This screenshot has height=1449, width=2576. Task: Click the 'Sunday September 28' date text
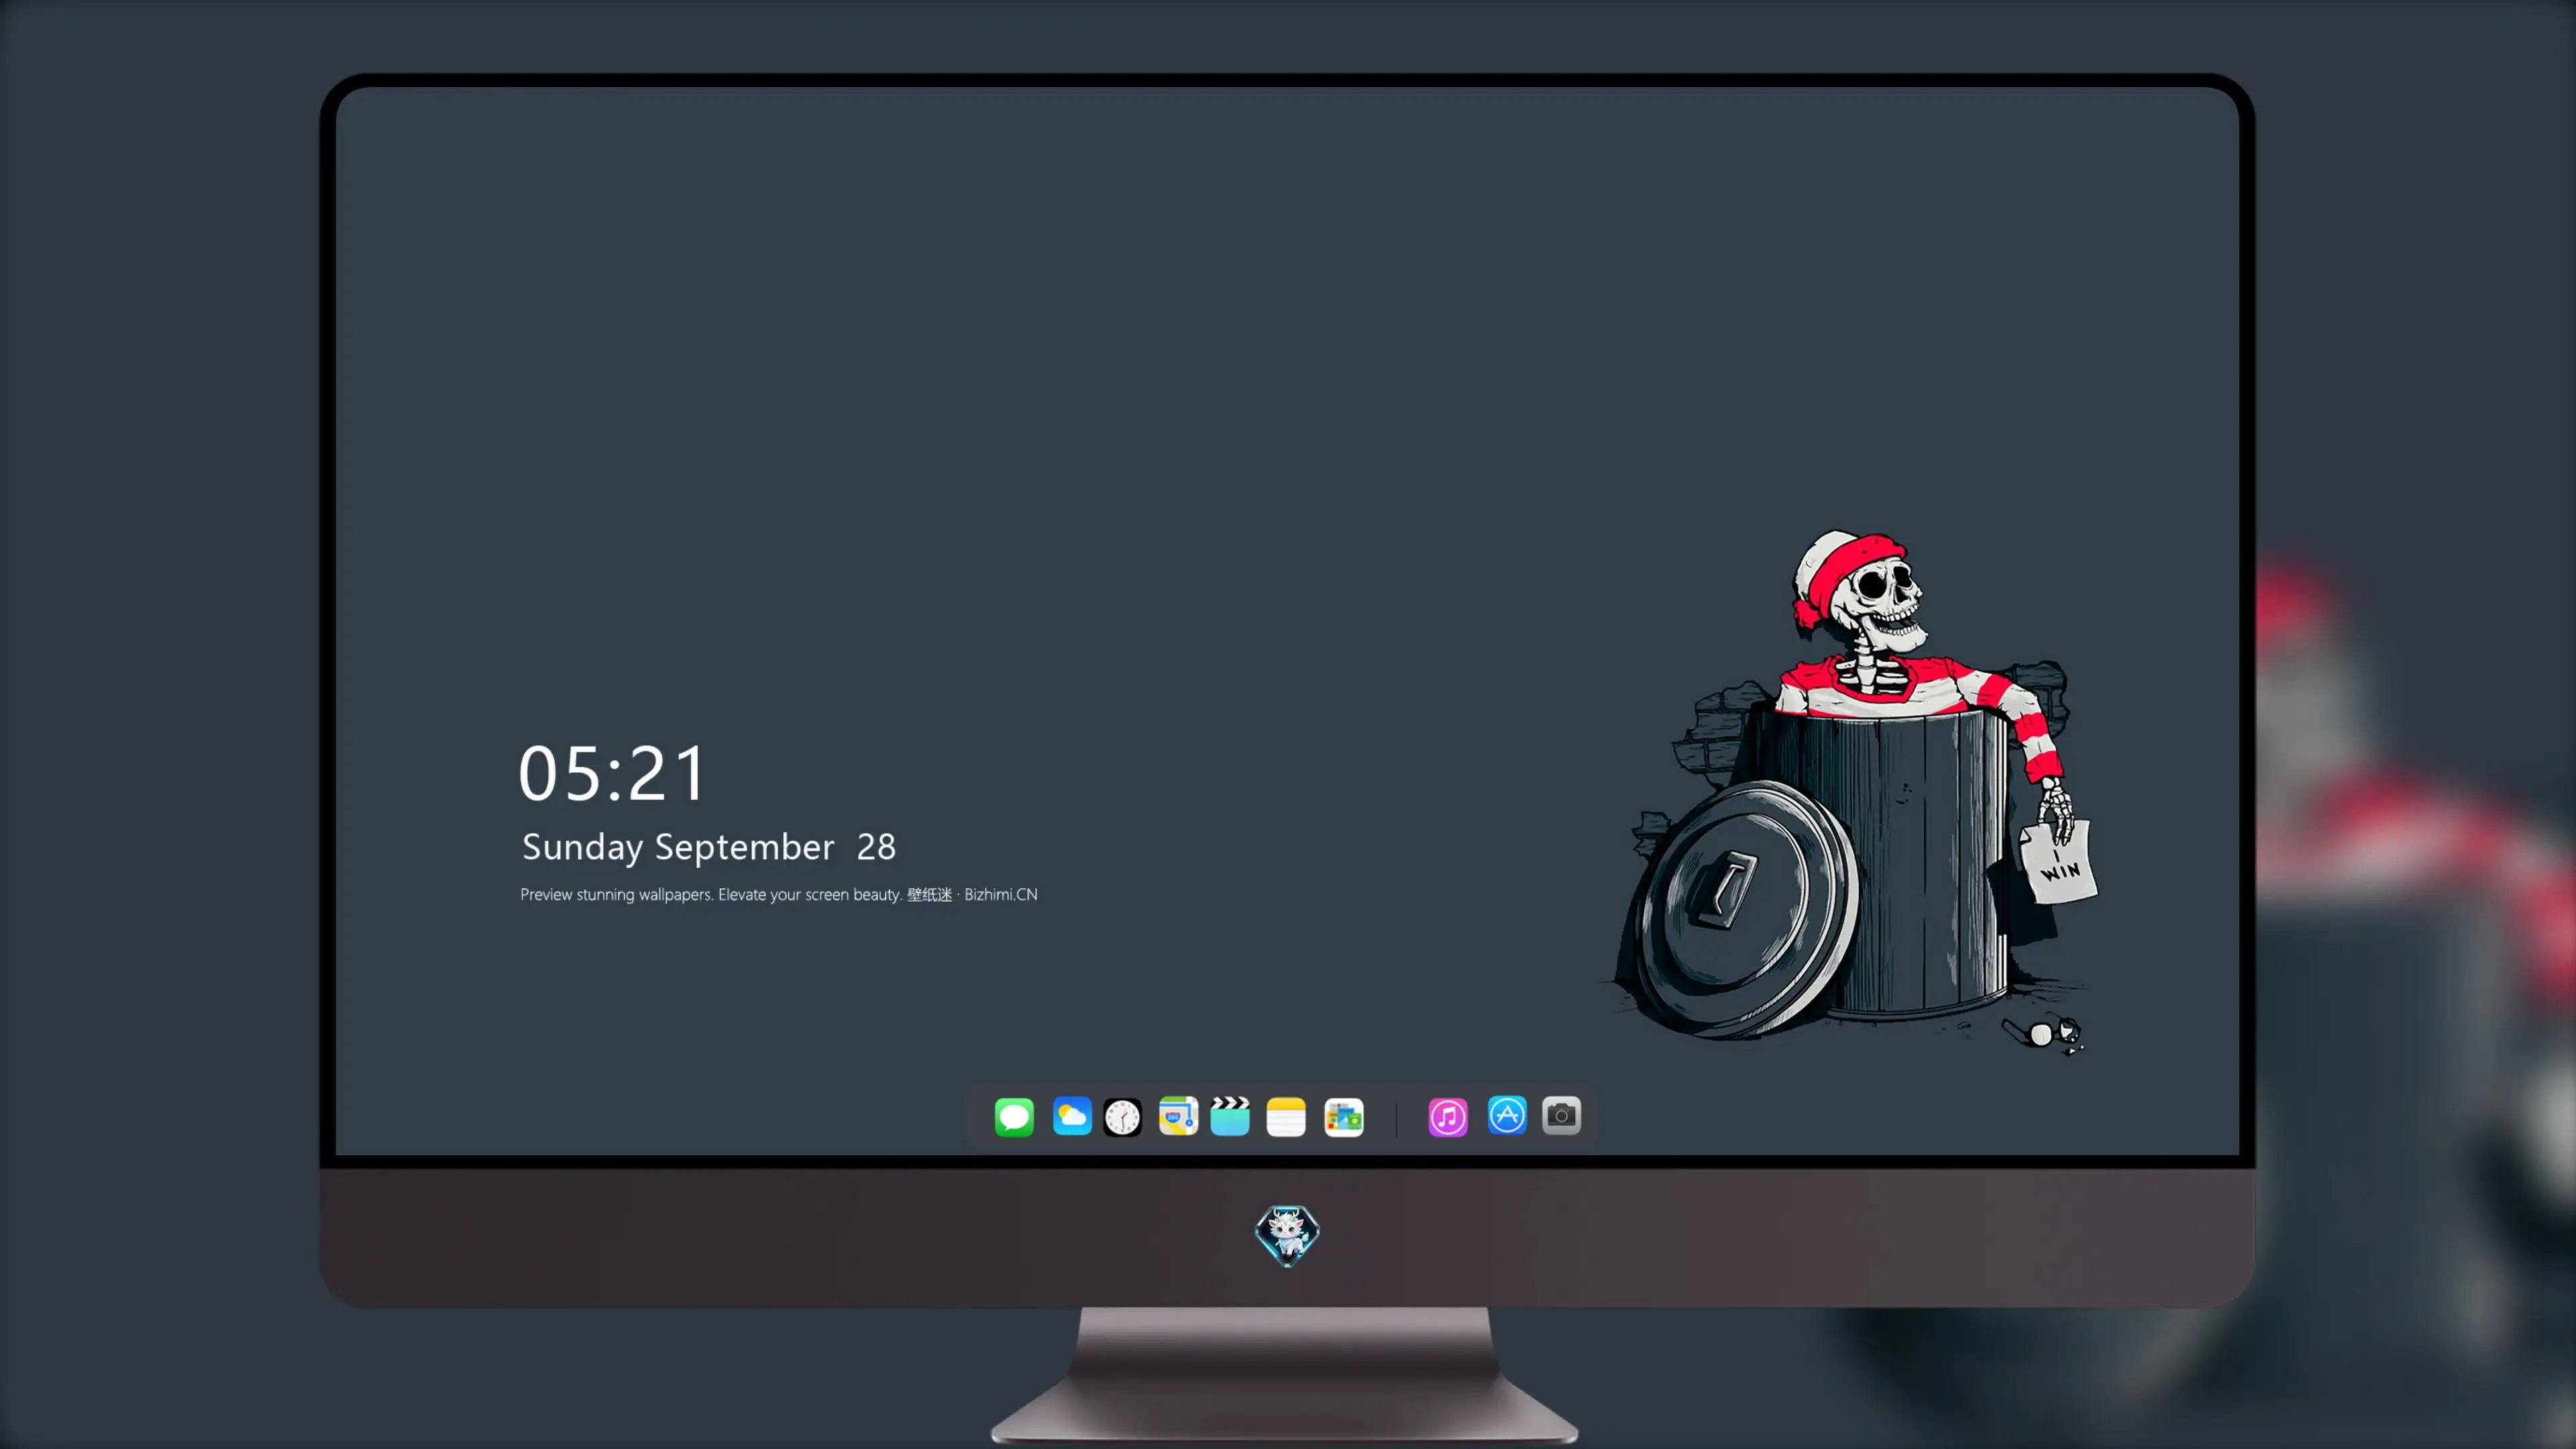pos(709,847)
